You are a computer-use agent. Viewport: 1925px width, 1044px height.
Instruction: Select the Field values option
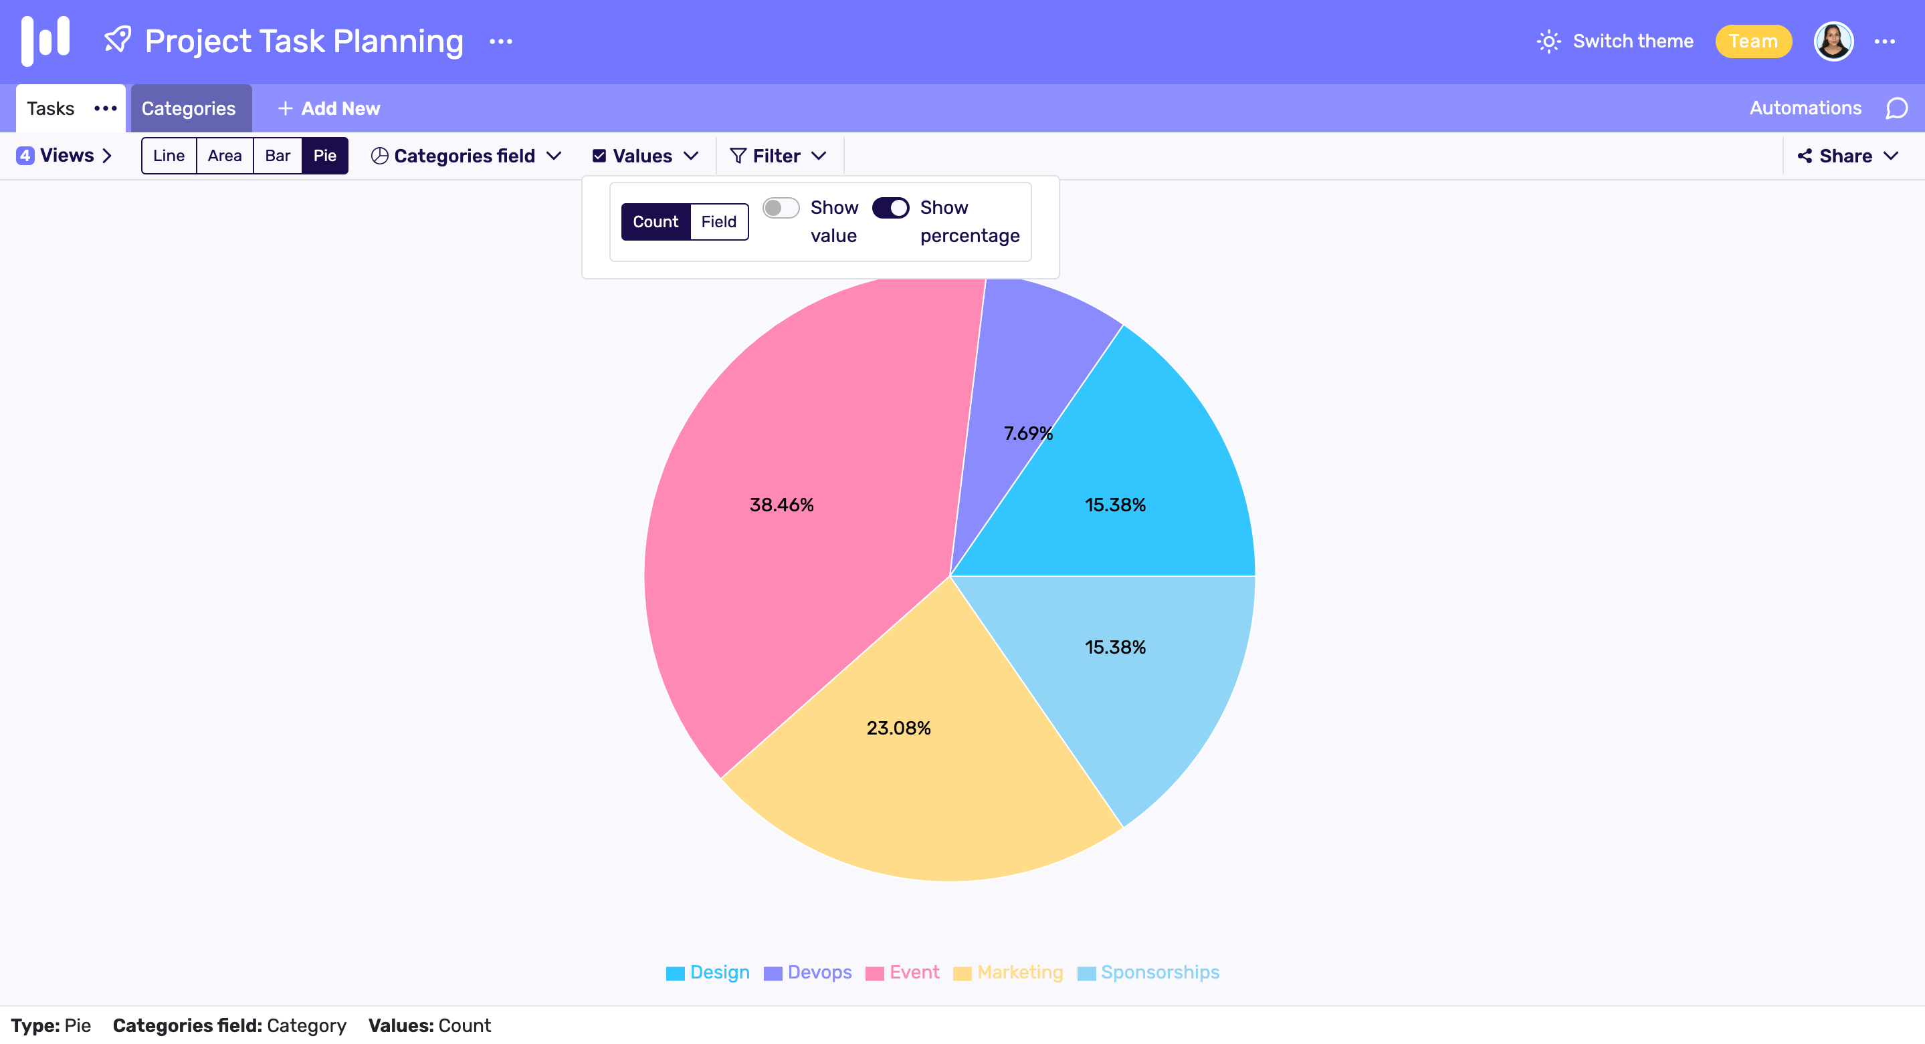pyautogui.click(x=718, y=222)
